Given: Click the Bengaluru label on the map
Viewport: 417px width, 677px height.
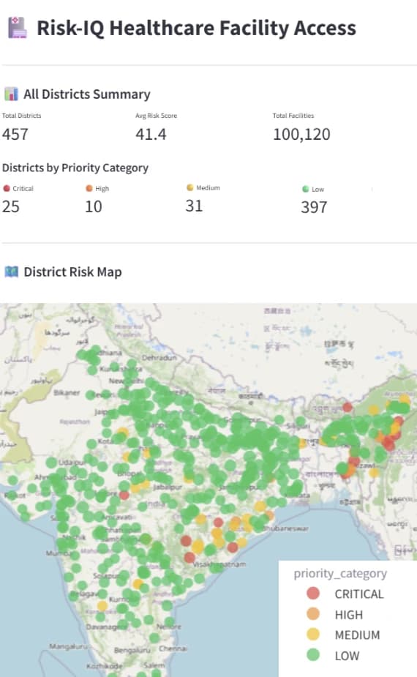Looking at the screenshot, I should pyautogui.click(x=132, y=650).
